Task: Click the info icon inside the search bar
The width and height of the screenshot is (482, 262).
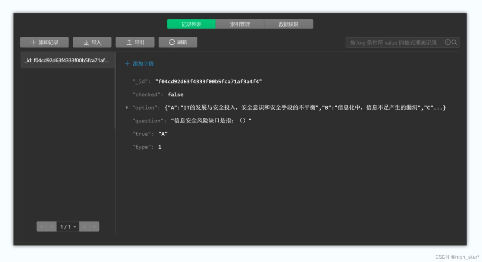Action: click(448, 42)
